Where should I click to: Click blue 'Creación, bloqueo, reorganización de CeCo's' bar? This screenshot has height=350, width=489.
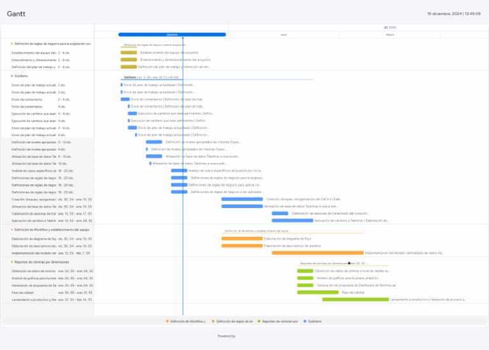(242, 199)
